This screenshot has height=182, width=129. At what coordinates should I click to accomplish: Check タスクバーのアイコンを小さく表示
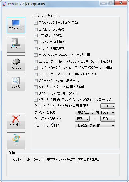36,93
